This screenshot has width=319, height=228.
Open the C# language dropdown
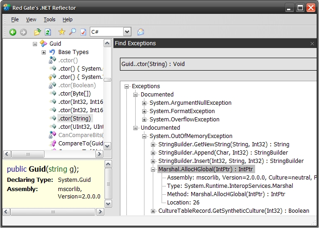pyautogui.click(x=127, y=32)
